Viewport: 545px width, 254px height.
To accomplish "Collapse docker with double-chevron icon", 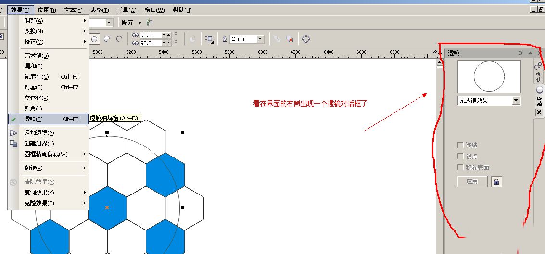I will point(520,53).
